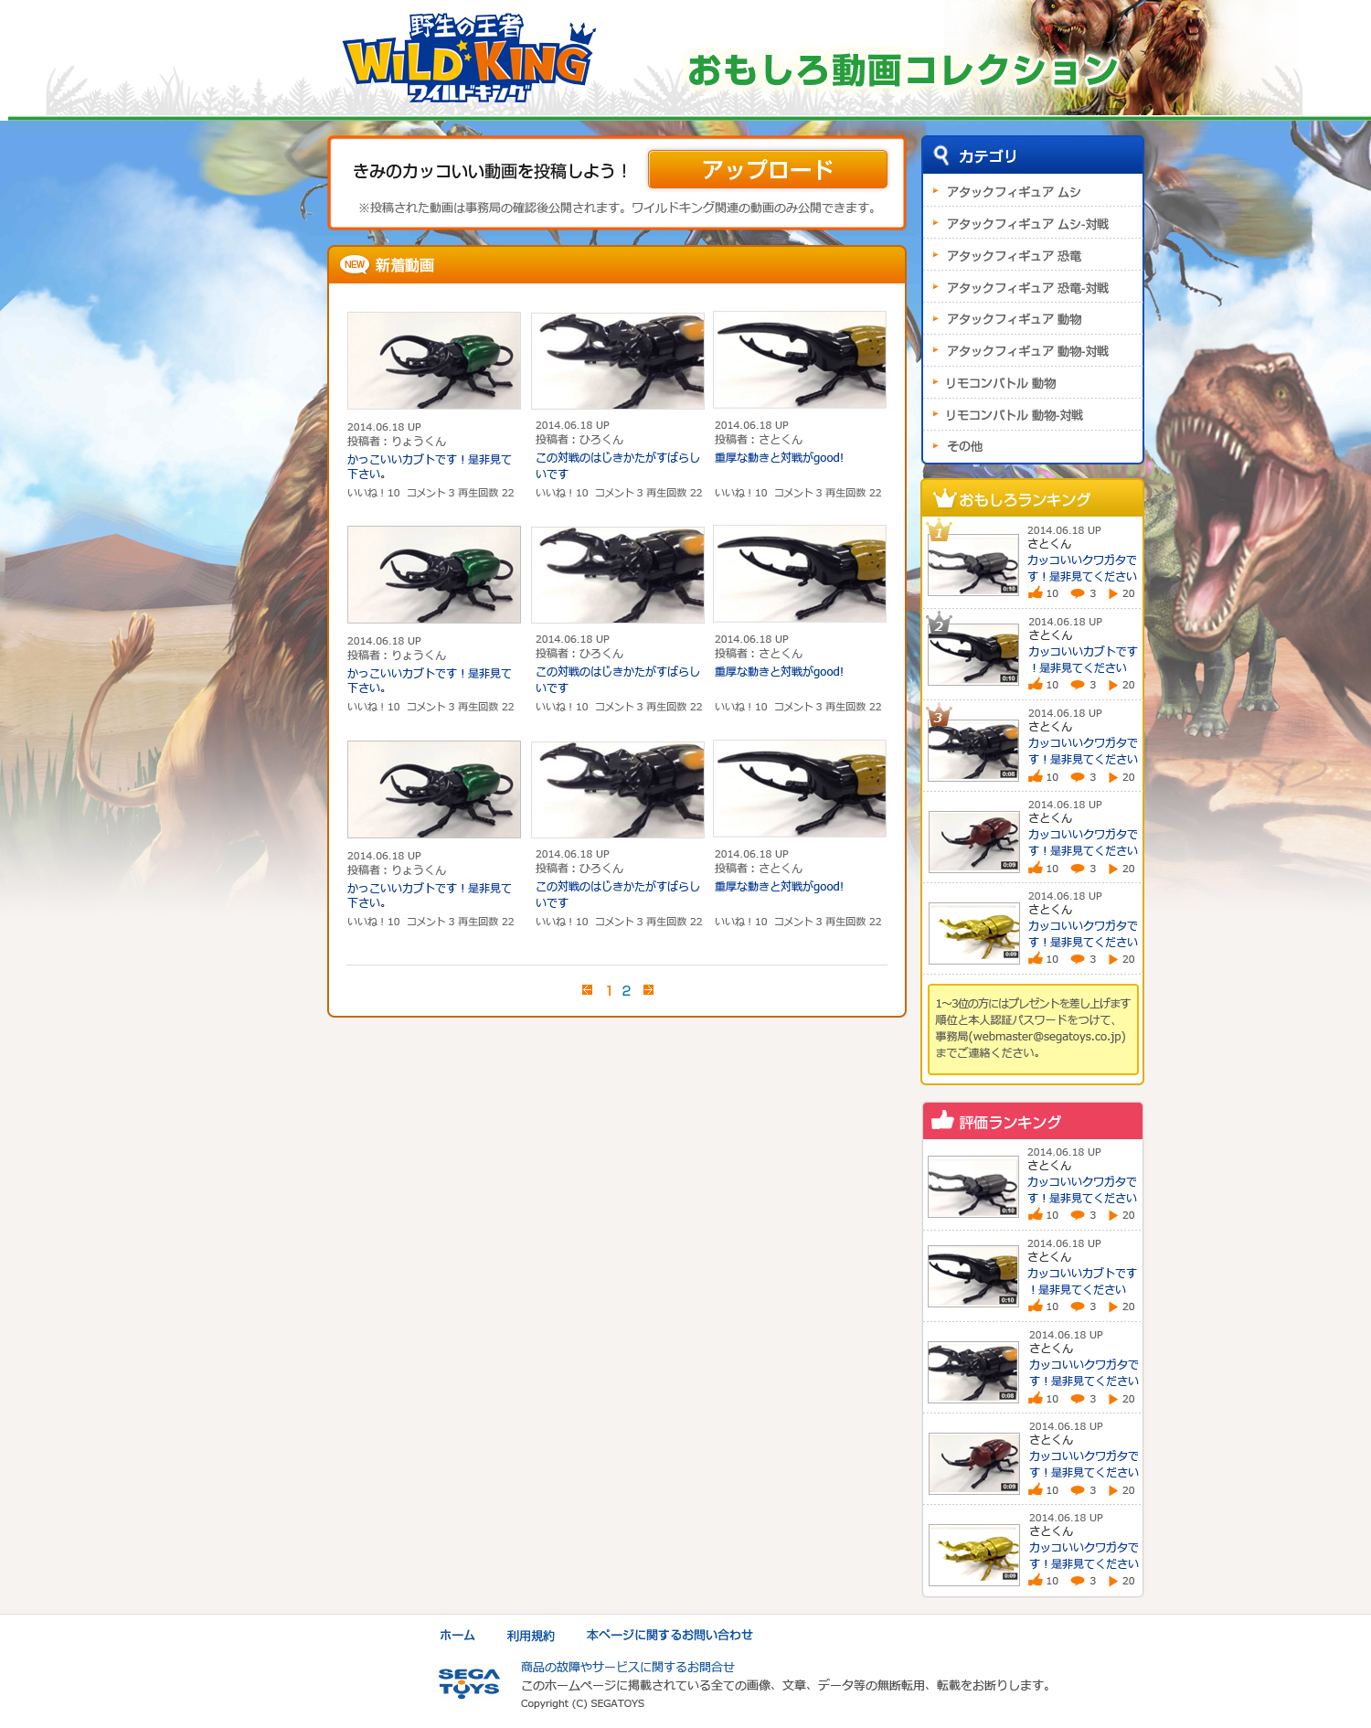Click the next page arrow icon
This screenshot has height=1728, width=1371.
click(x=648, y=990)
